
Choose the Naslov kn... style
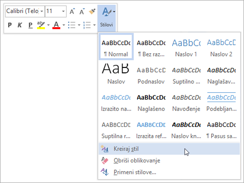tap(186, 129)
